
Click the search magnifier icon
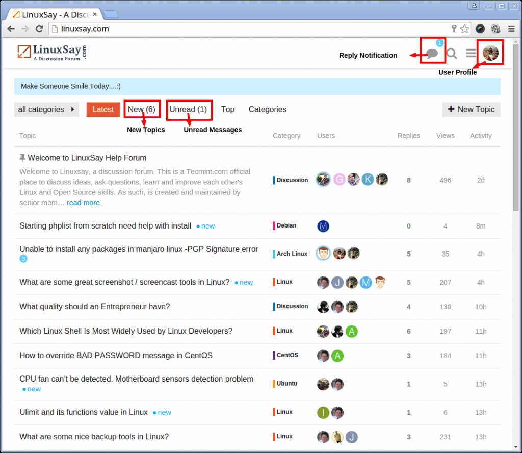tap(452, 53)
